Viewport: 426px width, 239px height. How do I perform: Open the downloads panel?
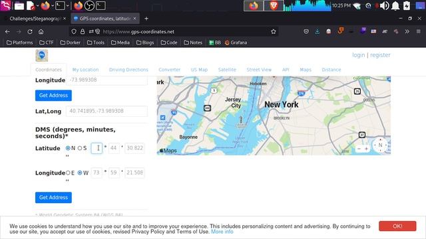(x=317, y=31)
